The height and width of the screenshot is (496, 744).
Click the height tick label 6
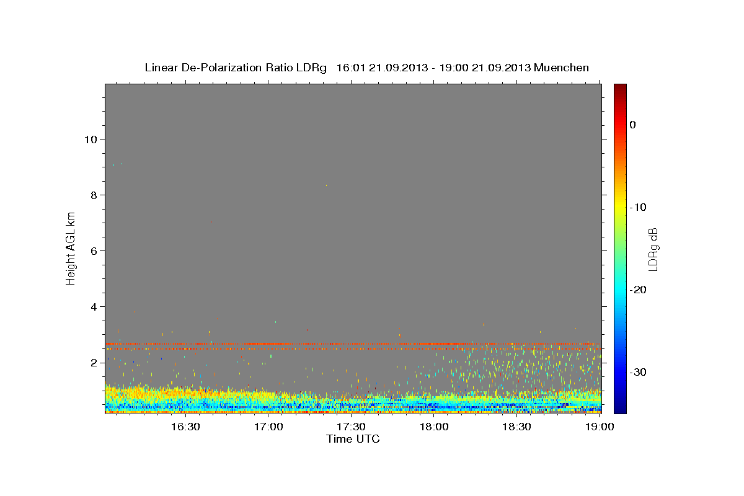point(92,250)
